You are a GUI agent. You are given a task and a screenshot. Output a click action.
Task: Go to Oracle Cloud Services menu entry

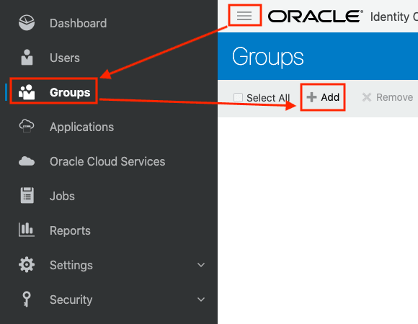tap(107, 161)
